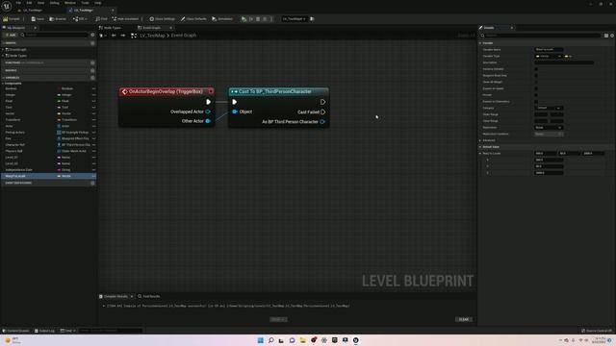Image resolution: width=616 pixels, height=346 pixels.
Task: Click the OnActorBeginOverlap exec output pin
Action: [x=208, y=102]
